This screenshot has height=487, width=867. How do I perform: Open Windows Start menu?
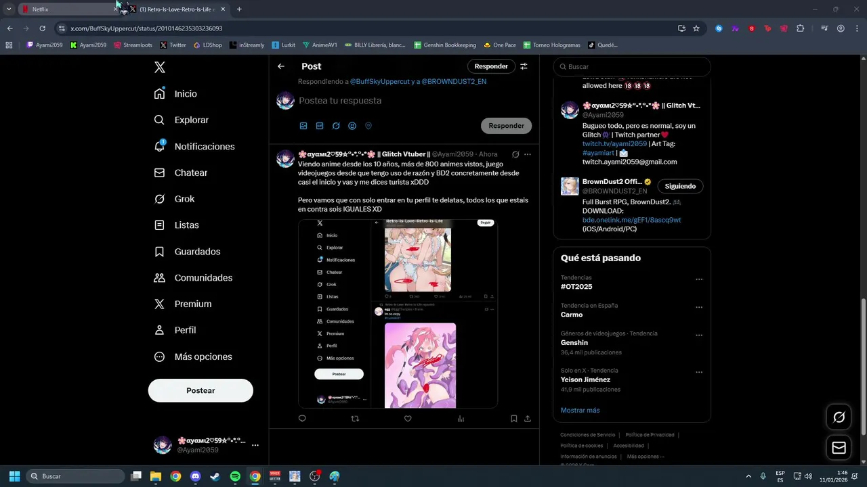click(14, 476)
